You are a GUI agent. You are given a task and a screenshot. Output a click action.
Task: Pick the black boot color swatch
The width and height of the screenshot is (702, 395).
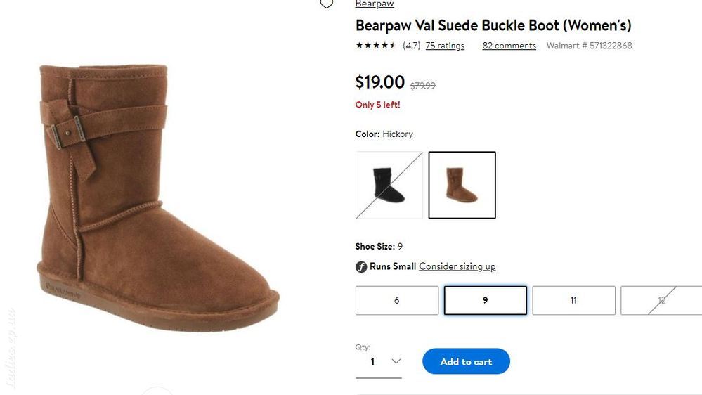coord(389,185)
